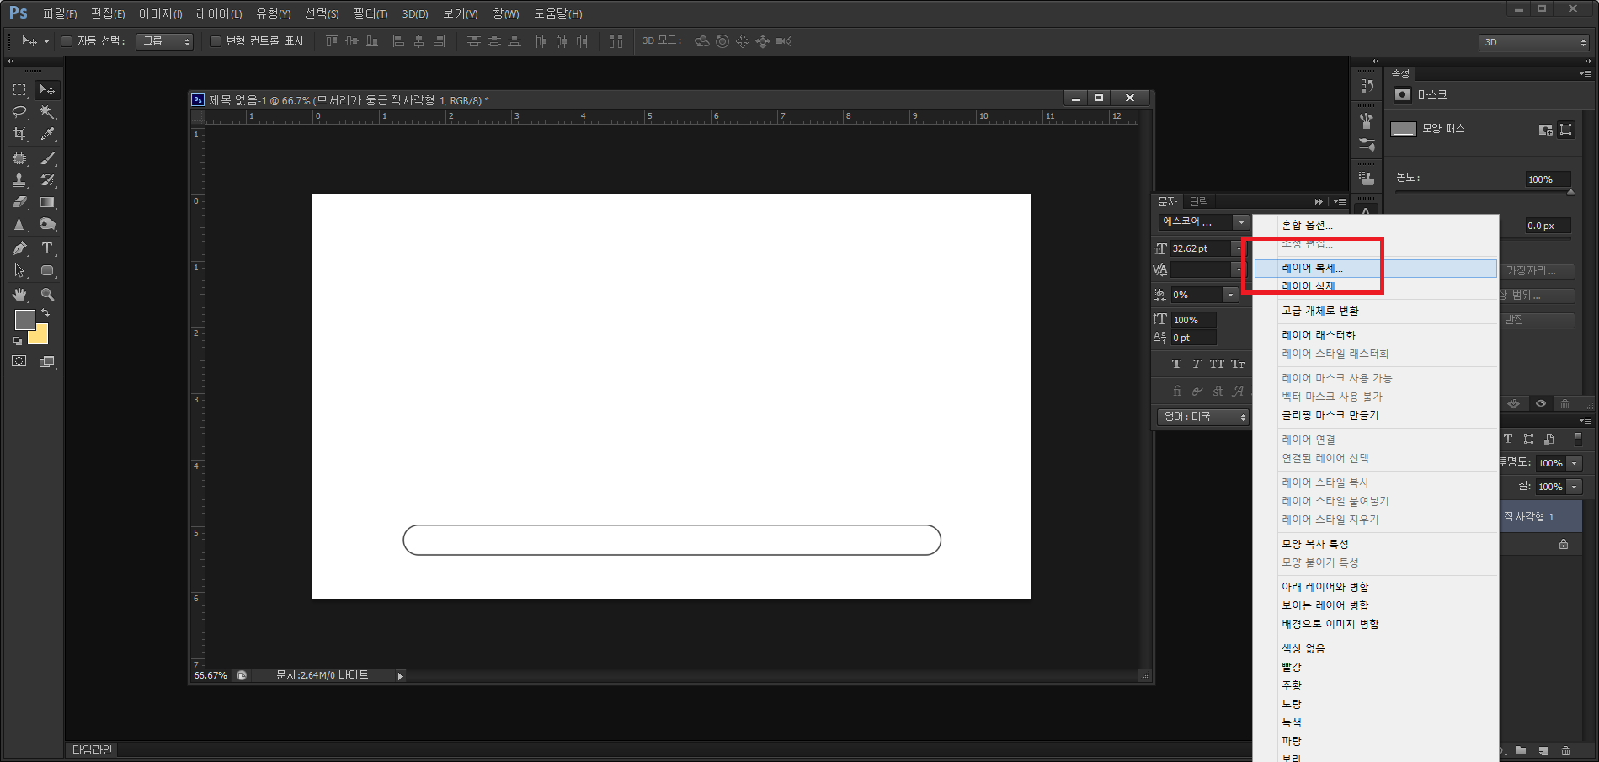
Task: Select the Move tool in toolbox
Action: click(47, 90)
